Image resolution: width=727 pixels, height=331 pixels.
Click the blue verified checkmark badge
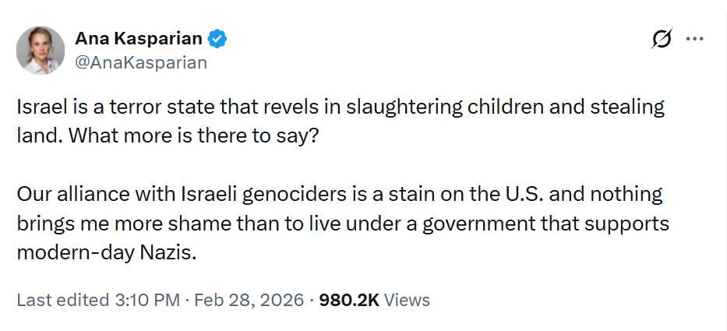[218, 39]
